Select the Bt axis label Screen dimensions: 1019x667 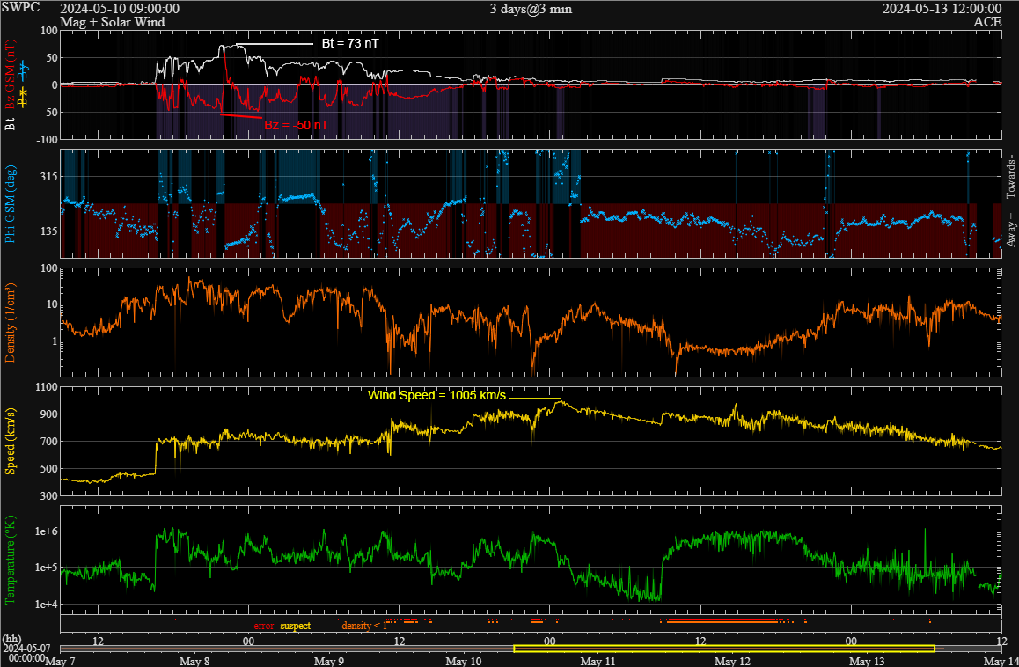click(9, 125)
